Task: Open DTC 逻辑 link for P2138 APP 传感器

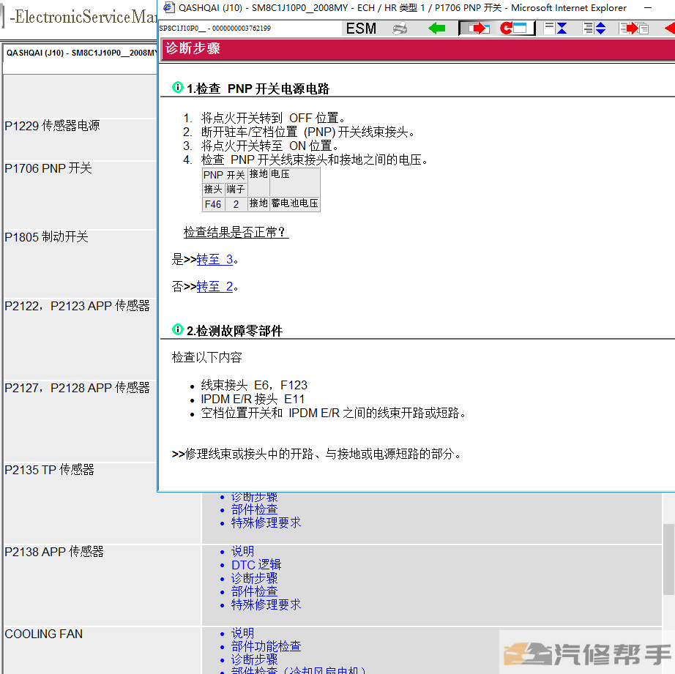Action: point(256,565)
